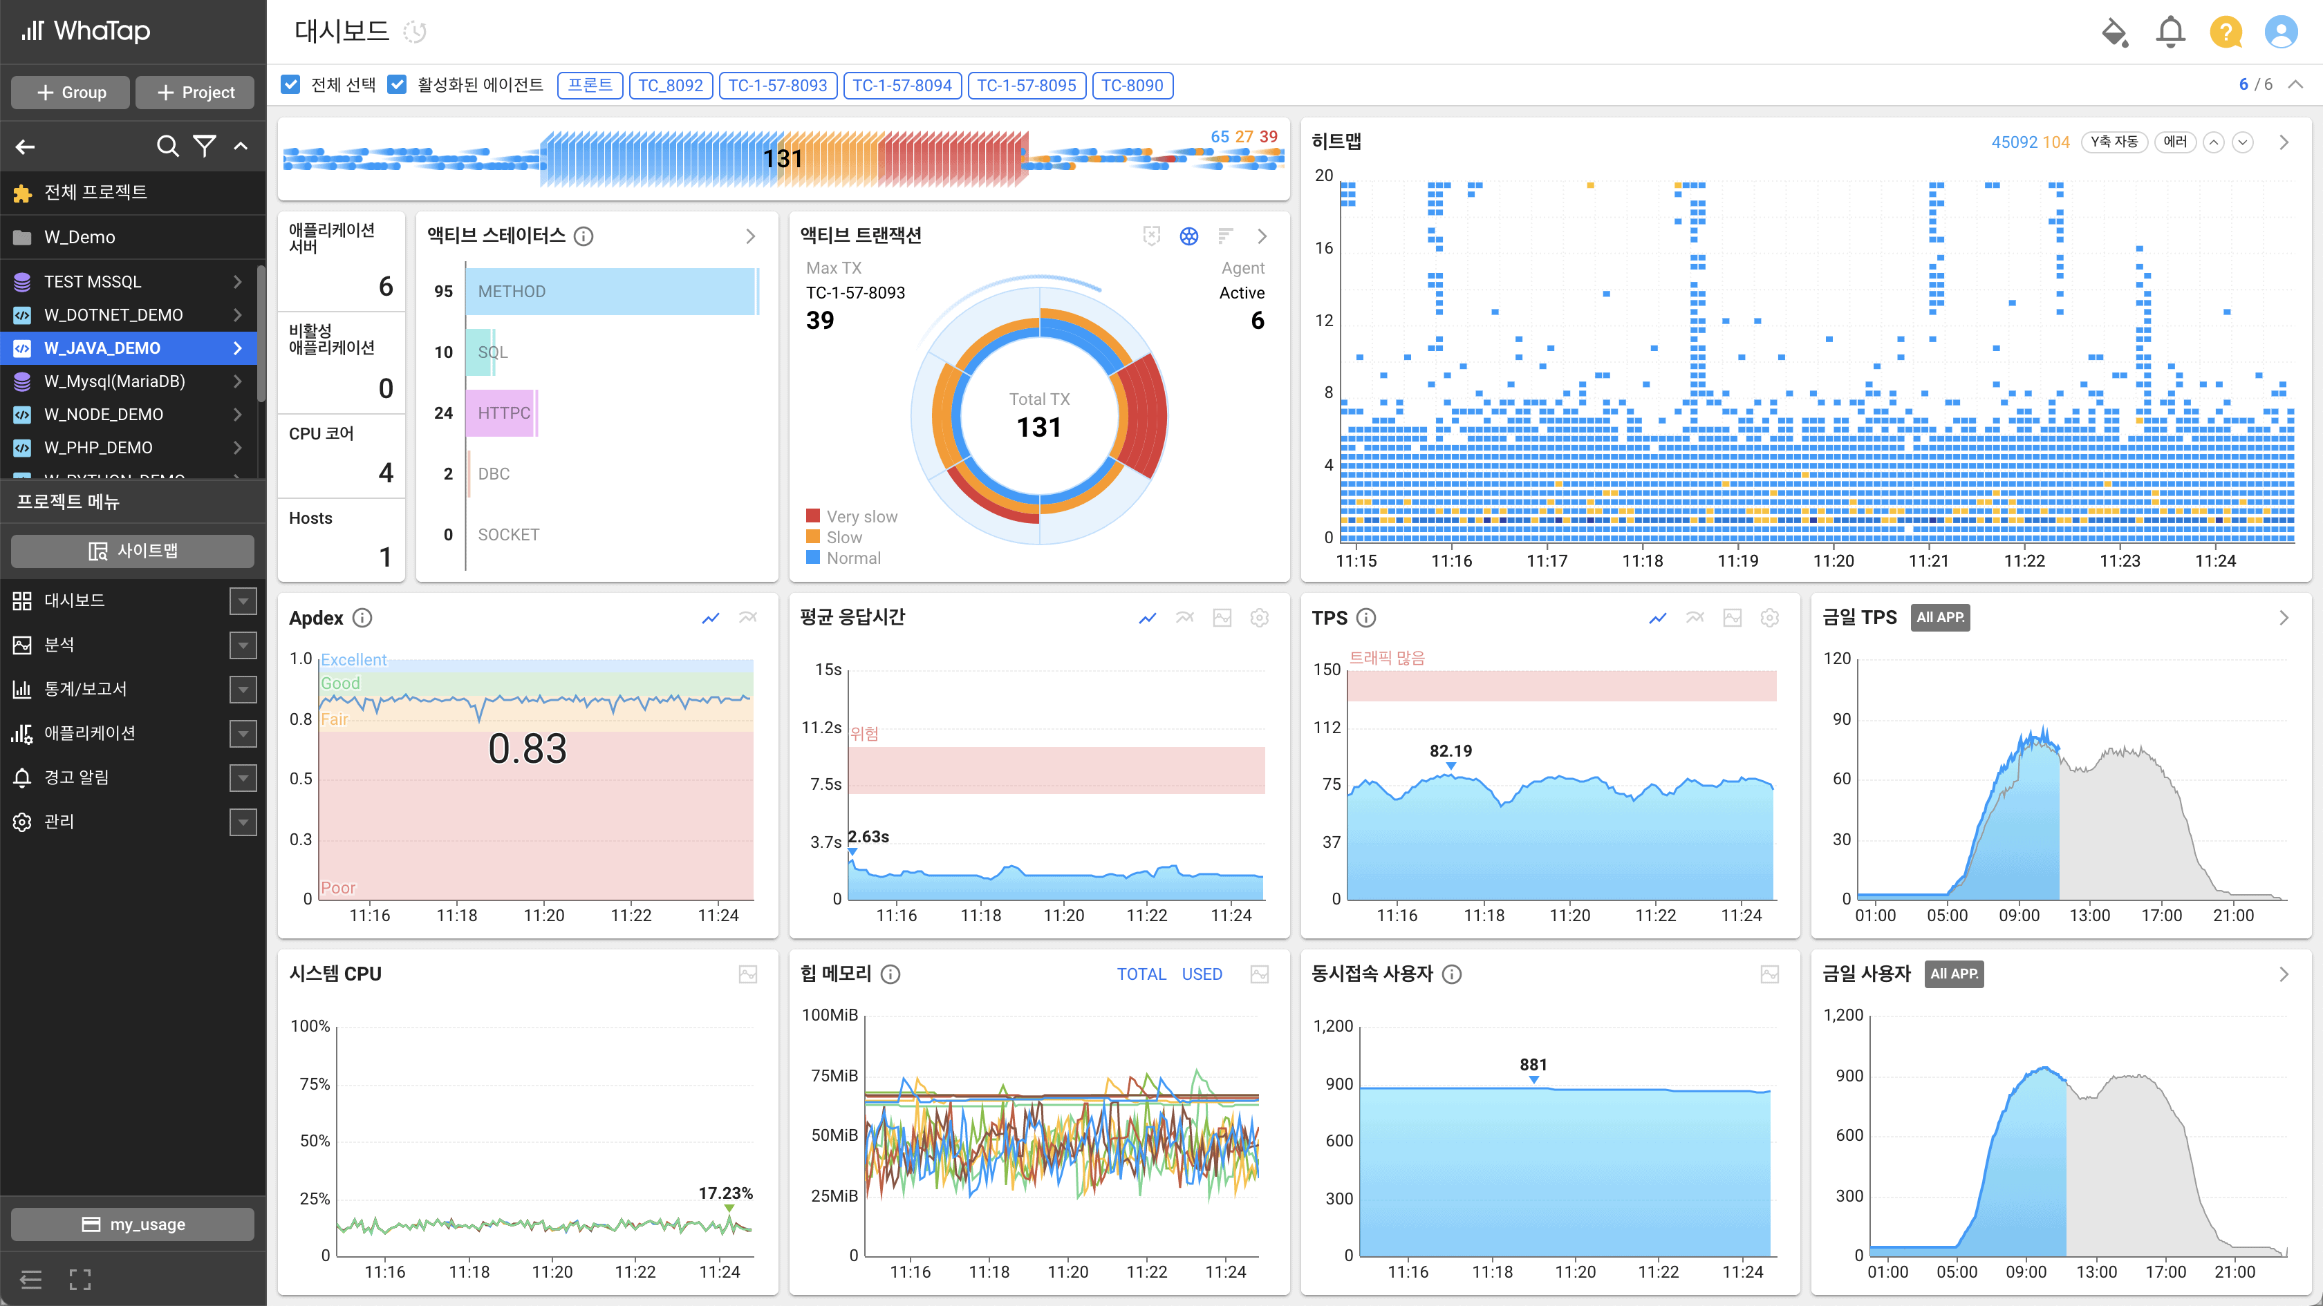Click the red Very slow legend swatch
The height and width of the screenshot is (1306, 2323).
click(812, 516)
